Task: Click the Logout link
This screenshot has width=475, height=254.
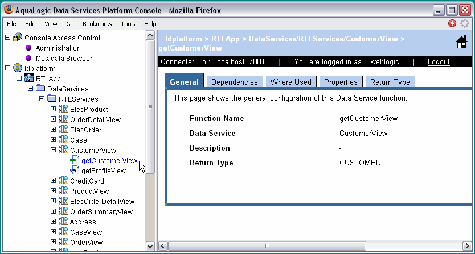Action: tap(439, 62)
